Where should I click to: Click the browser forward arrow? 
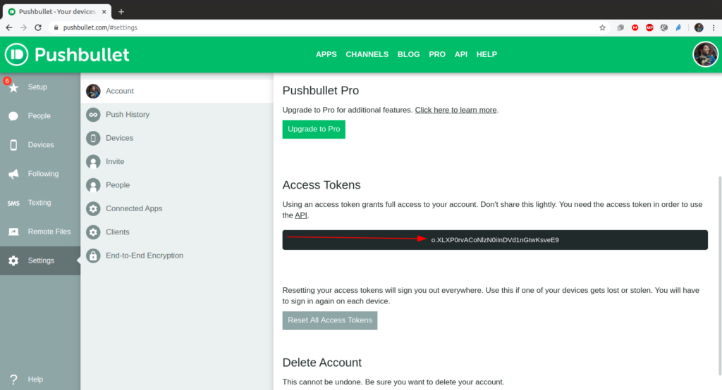coord(23,27)
